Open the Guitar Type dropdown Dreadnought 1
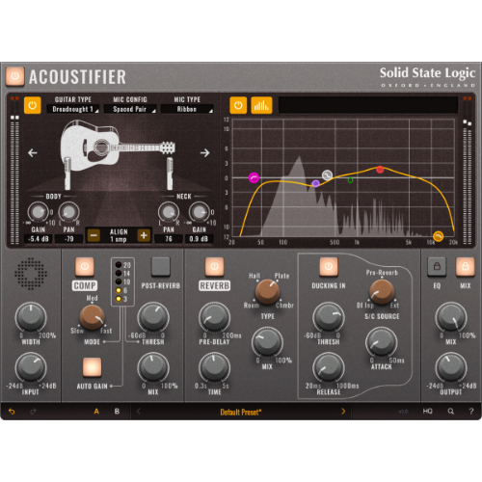Screen dimensions: 482x482 [73, 109]
